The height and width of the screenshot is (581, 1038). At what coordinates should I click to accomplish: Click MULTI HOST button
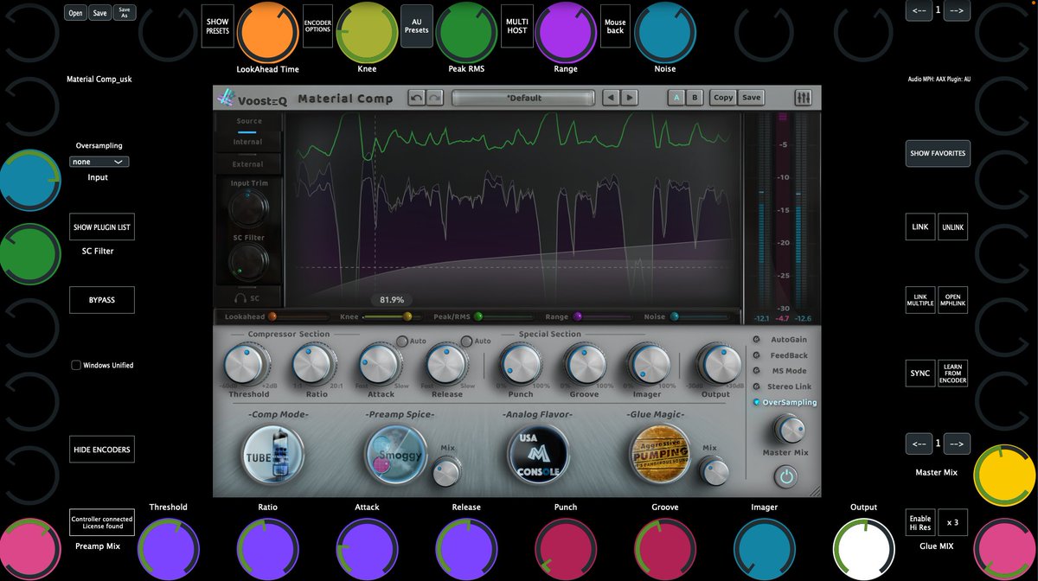click(516, 26)
